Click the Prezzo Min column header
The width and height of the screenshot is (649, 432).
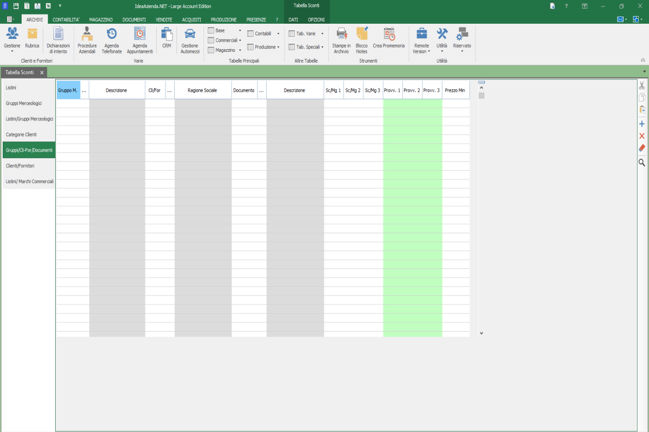455,90
